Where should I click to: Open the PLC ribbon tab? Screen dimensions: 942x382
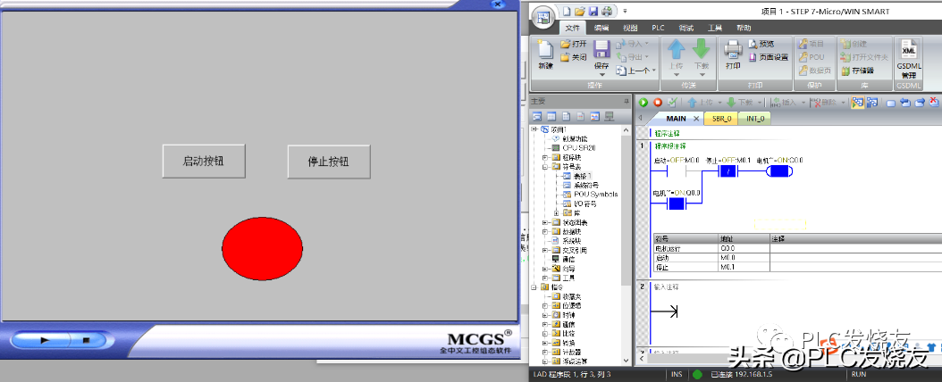click(x=658, y=28)
